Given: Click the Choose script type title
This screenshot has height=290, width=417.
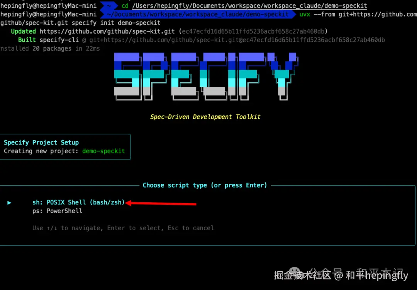Looking at the screenshot, I should [205, 185].
